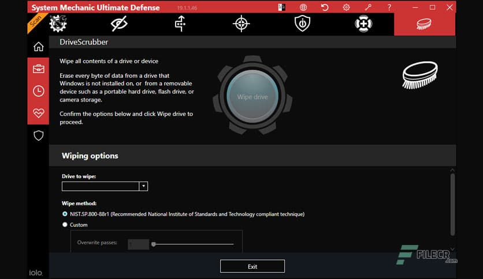Viewport: 483px width, 279px height.
Task: Click the Overwrite passes number box
Action: point(138,244)
